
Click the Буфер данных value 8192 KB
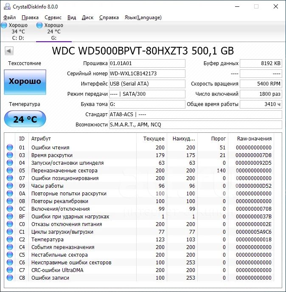tap(261, 63)
